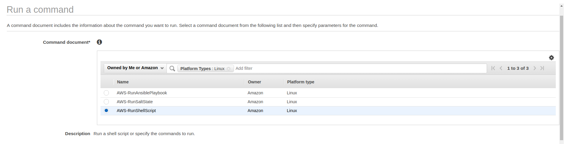Select the AWS-RunSaltState radio button
The height and width of the screenshot is (144, 565).
pos(106,102)
